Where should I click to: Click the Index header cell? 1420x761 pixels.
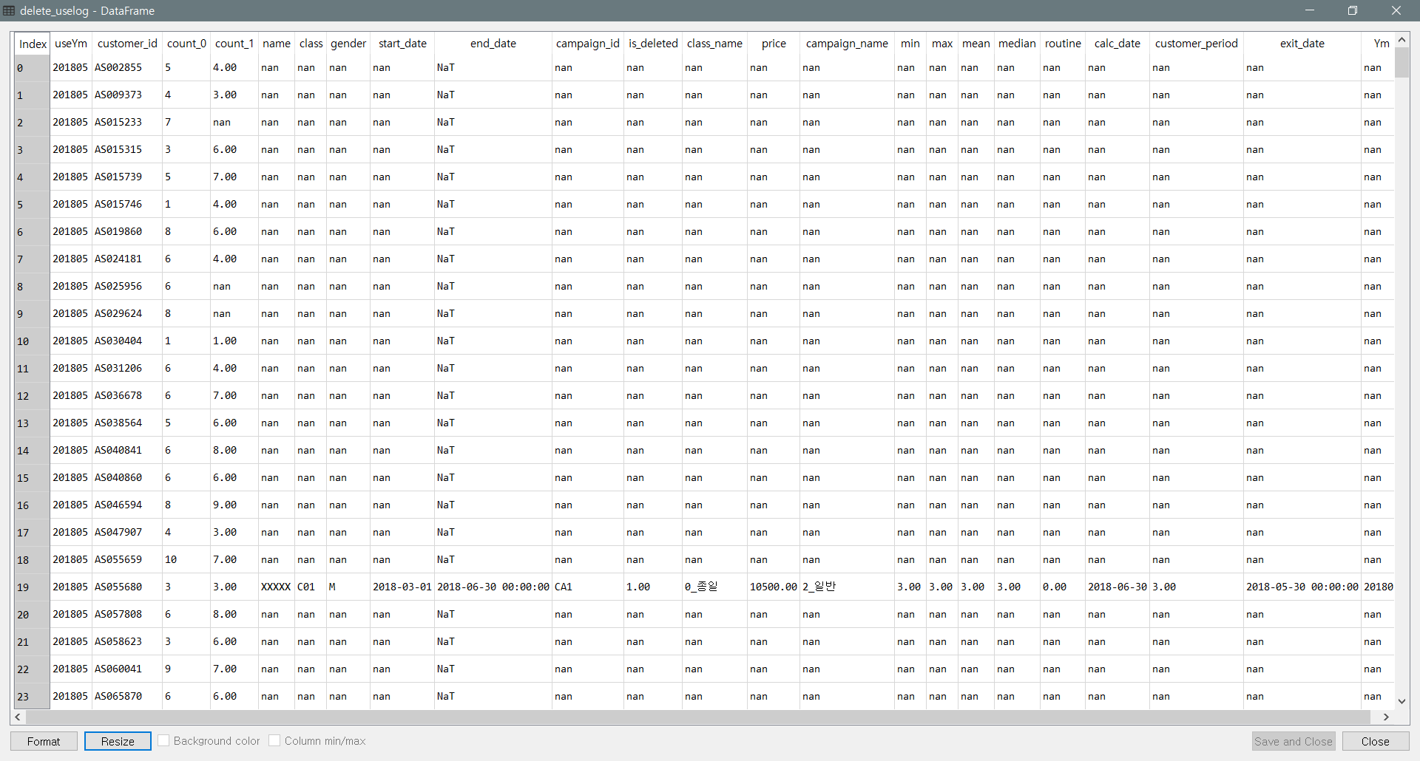[x=33, y=44]
